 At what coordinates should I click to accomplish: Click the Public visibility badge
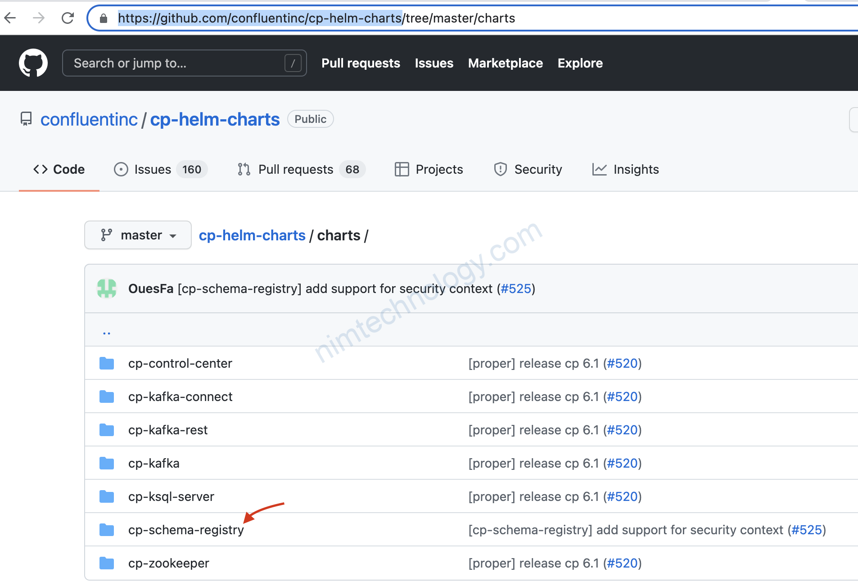[310, 119]
